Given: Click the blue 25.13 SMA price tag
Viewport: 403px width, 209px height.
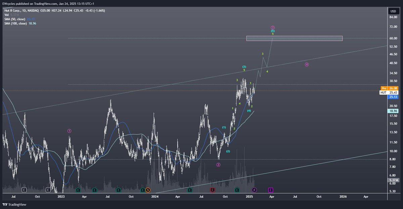Looking at the screenshot, I should pos(393,97).
